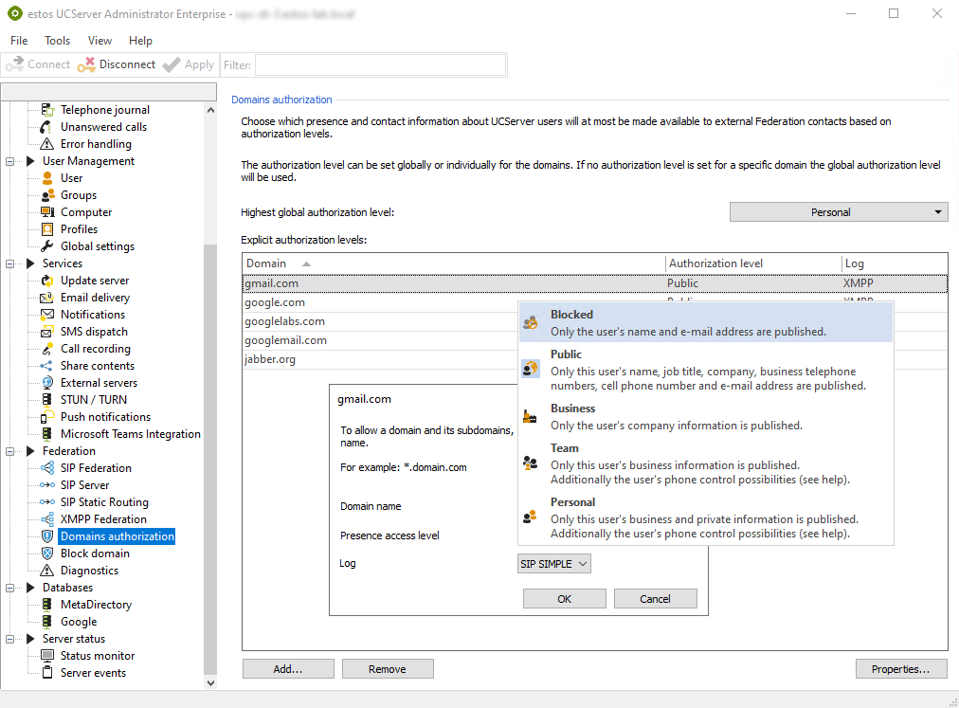This screenshot has height=708, width=959.
Task: Collapse the User Management tree node
Action: pyautogui.click(x=12, y=161)
